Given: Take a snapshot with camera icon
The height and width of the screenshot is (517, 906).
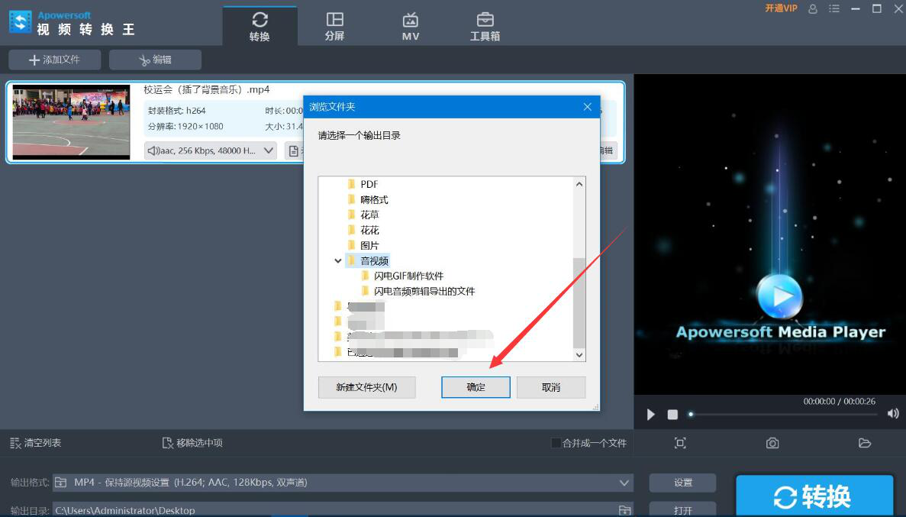Looking at the screenshot, I should pos(772,443).
